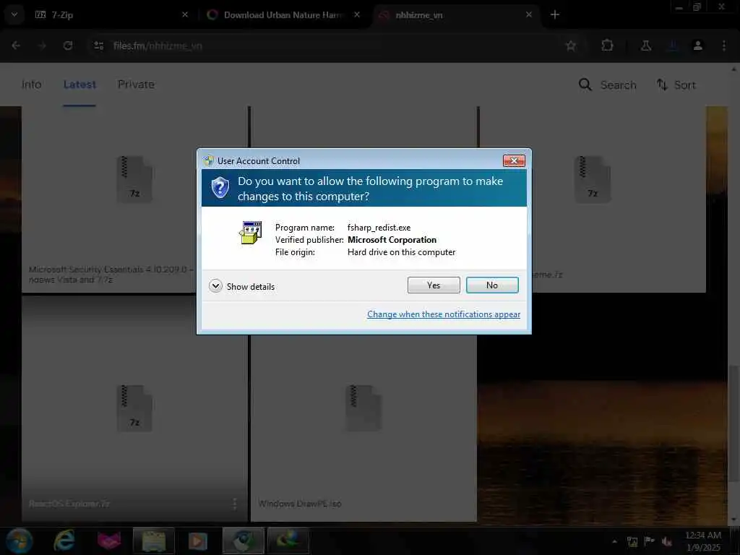Open Windows DrawPE iso file thumbnail
The width and height of the screenshot is (740, 555).
point(363,408)
